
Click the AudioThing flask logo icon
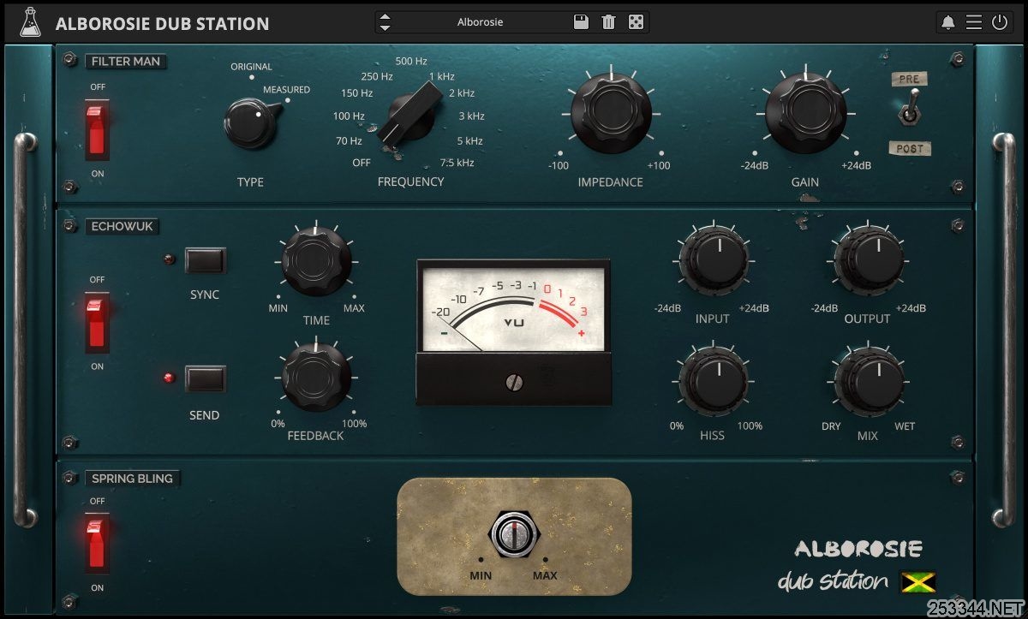(30, 22)
